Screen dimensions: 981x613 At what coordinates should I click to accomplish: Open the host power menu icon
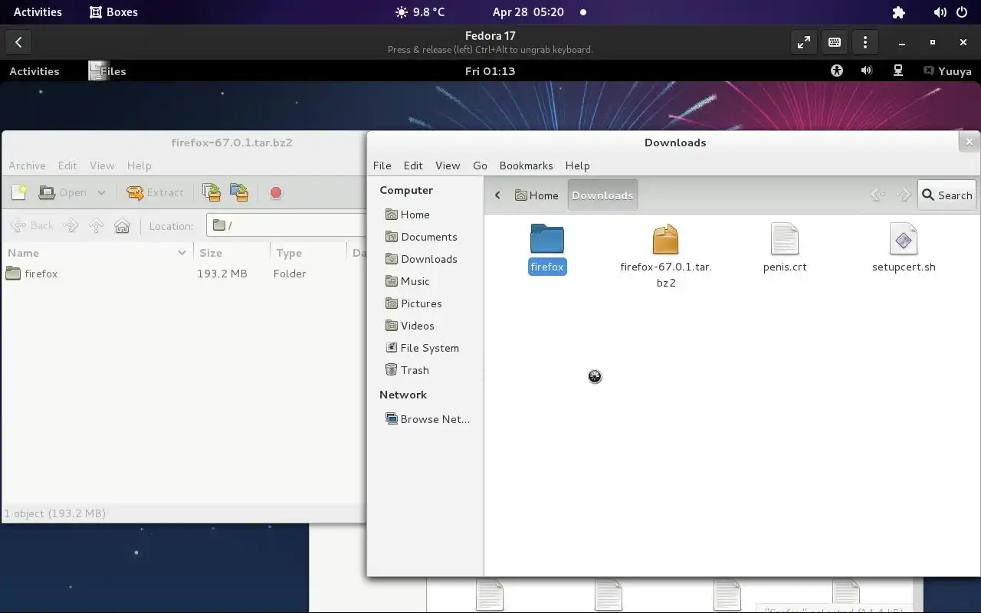point(961,12)
